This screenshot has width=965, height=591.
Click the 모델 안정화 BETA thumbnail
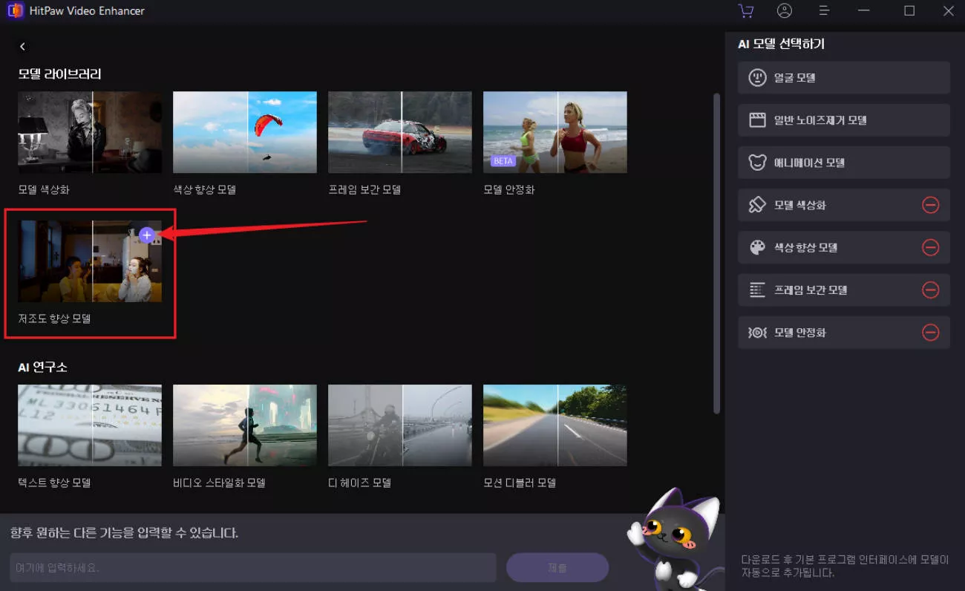(x=555, y=132)
